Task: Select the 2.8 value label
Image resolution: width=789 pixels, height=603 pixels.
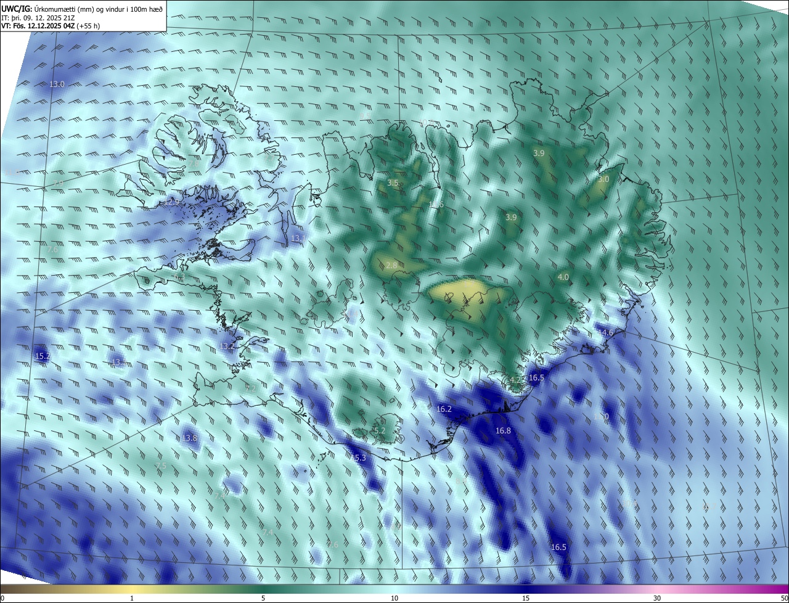Action: click(x=391, y=265)
